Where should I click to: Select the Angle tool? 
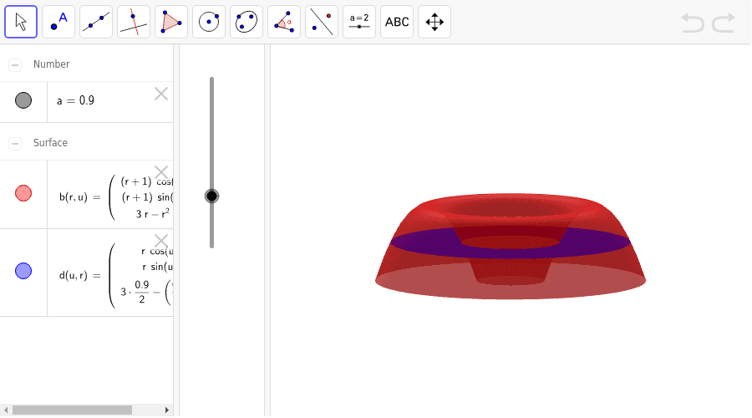284,22
